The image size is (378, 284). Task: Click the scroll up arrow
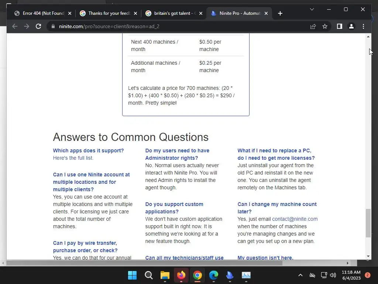[368, 37]
